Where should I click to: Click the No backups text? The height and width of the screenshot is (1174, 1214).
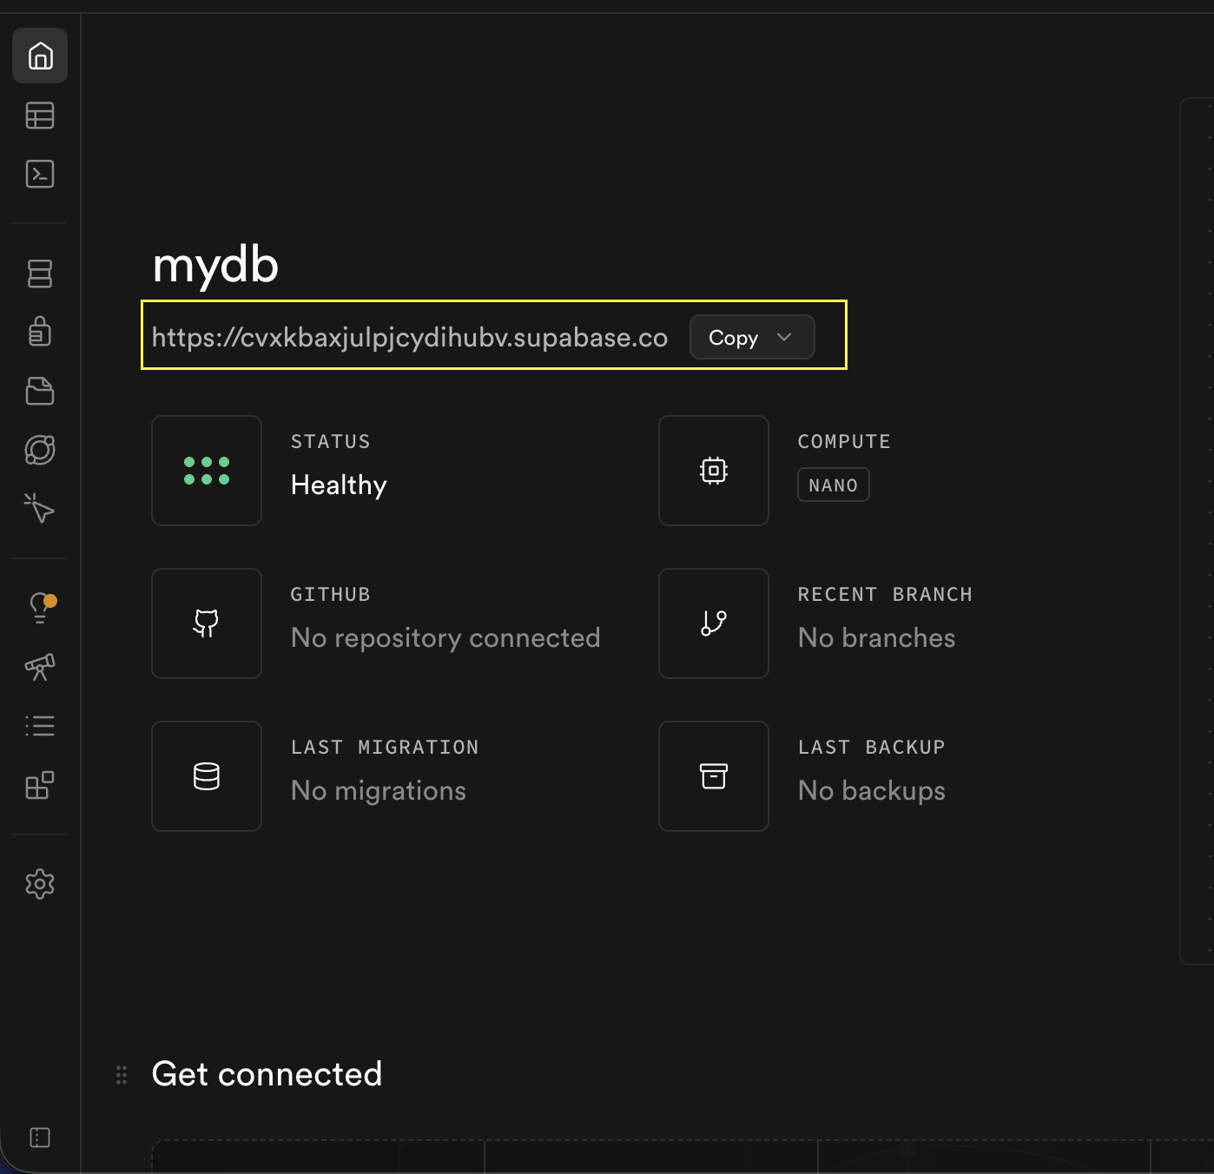[x=872, y=790]
